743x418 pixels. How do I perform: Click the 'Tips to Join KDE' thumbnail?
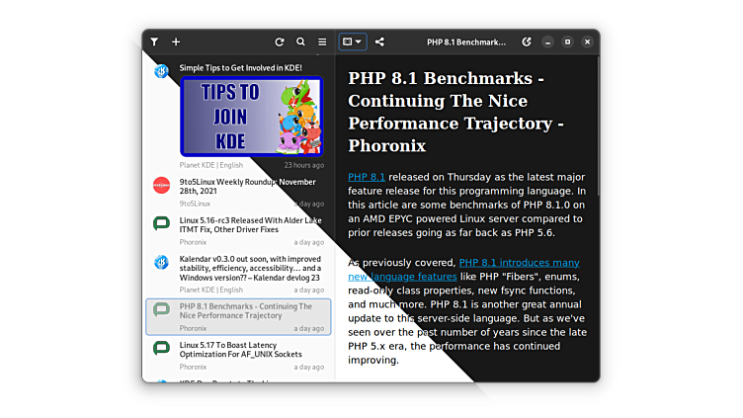[x=251, y=117]
